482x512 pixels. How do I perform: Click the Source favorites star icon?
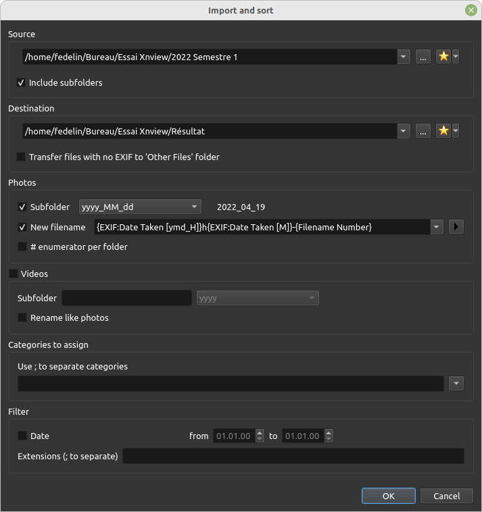443,57
